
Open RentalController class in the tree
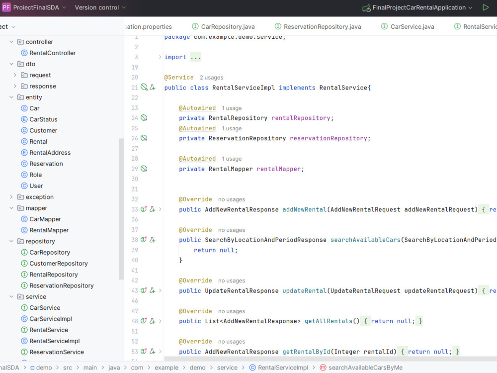click(49, 53)
